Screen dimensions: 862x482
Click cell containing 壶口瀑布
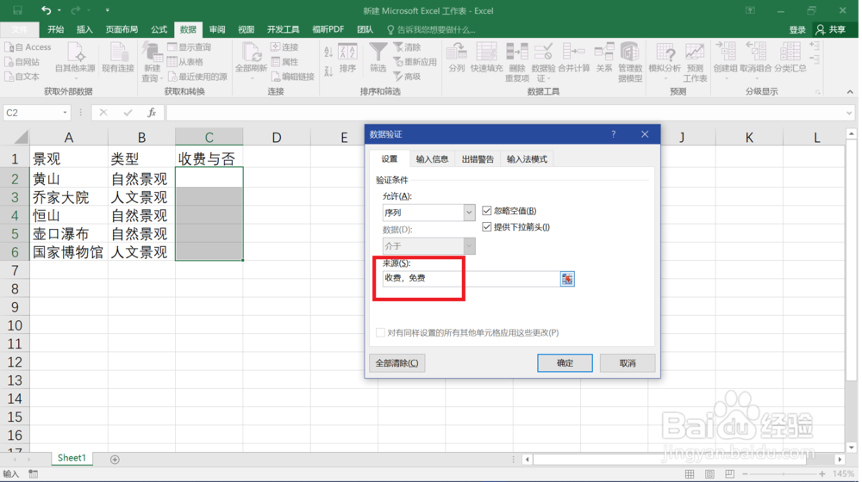pos(69,234)
